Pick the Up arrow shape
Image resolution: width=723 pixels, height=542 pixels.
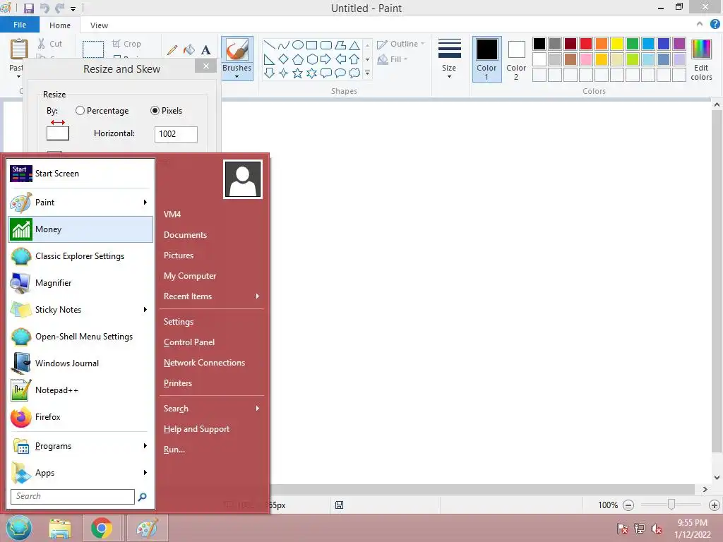(354, 59)
